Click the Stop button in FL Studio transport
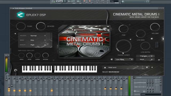Viewport: 171px width, 96px height. point(61,1)
